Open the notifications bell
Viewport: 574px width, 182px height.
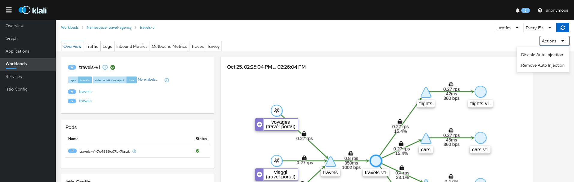click(517, 10)
